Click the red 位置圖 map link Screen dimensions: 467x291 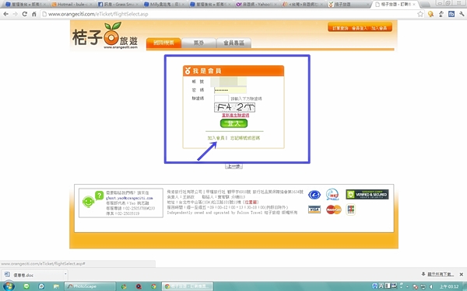(251, 203)
